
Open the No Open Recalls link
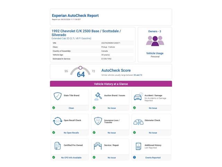coord(71,133)
